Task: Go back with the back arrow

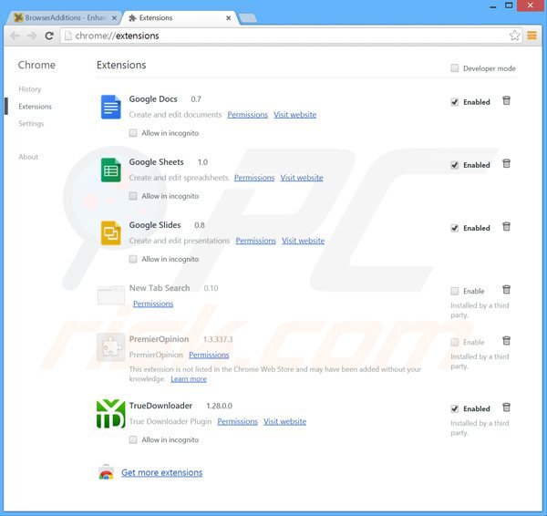Action: pyautogui.click(x=15, y=36)
